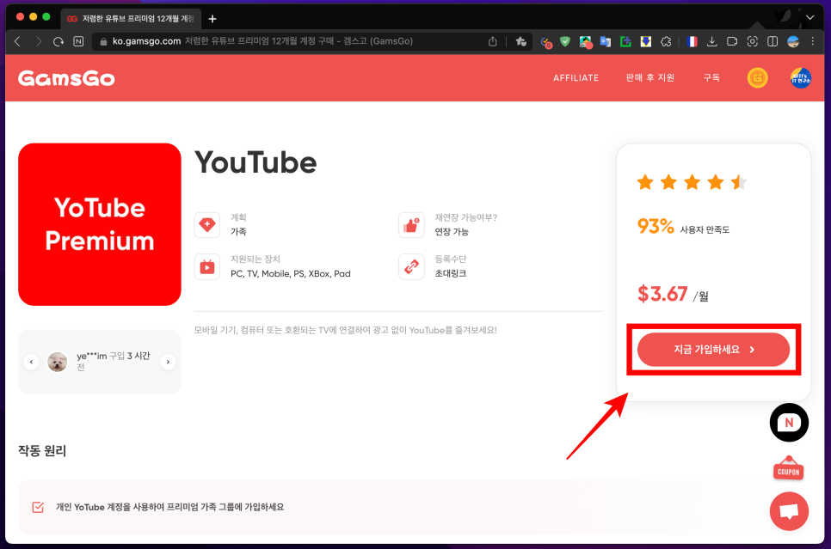Click the 93% satisfaction text
Screen dimensions: 831x549
pos(656,226)
